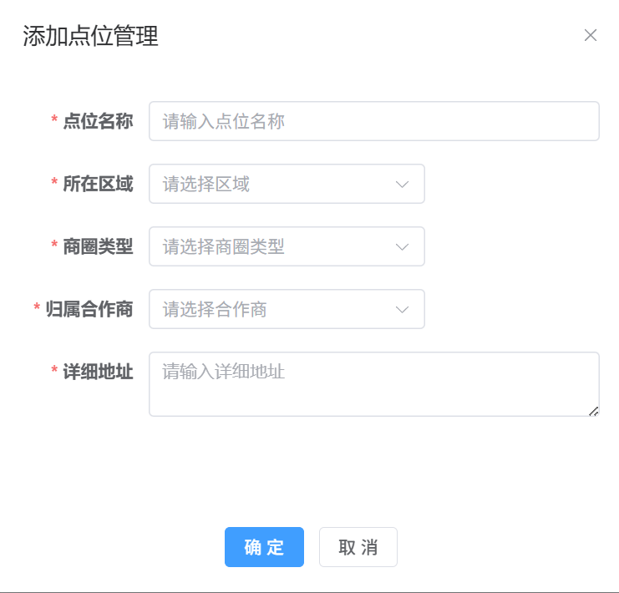This screenshot has height=593, width=619.
Task: Click the 所在区域 field label
Action: [x=98, y=184]
